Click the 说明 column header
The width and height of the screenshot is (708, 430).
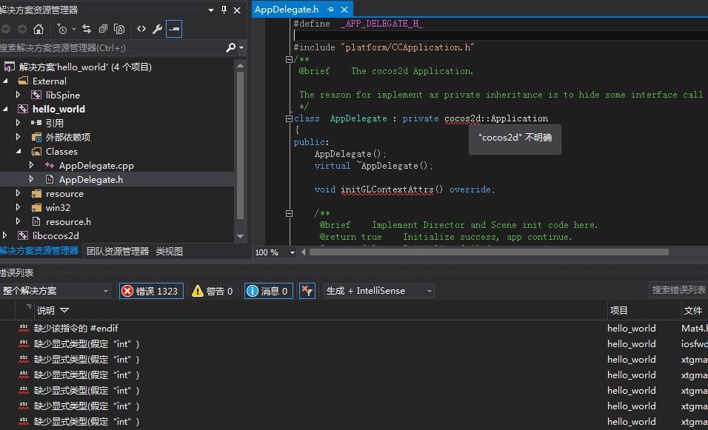[45, 311]
